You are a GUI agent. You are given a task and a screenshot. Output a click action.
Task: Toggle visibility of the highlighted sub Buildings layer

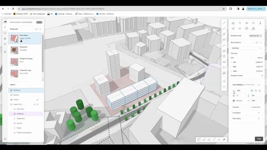point(15,114)
